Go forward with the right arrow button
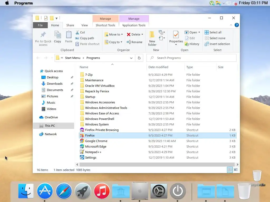Viewport: 270px width, 202px height. (46, 58)
